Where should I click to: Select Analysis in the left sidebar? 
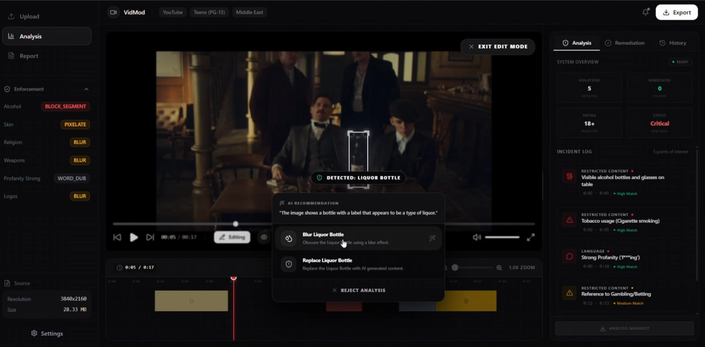coord(47,36)
